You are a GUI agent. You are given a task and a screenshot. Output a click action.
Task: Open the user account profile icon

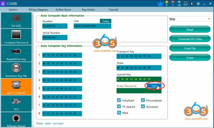192,4
